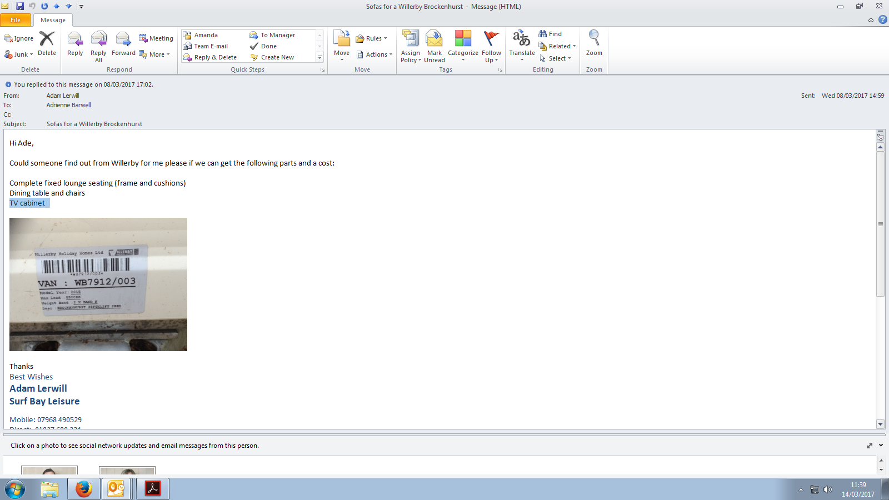Screen dimensions: 889x500
Task: Click the volume speaker tray icon
Action: (x=828, y=489)
